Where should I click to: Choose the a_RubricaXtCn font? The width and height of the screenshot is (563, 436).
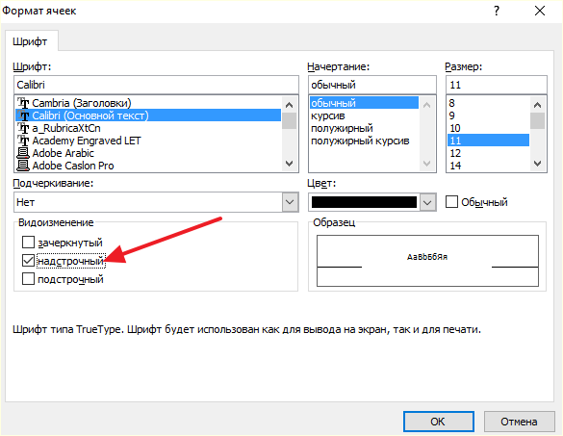coord(148,128)
